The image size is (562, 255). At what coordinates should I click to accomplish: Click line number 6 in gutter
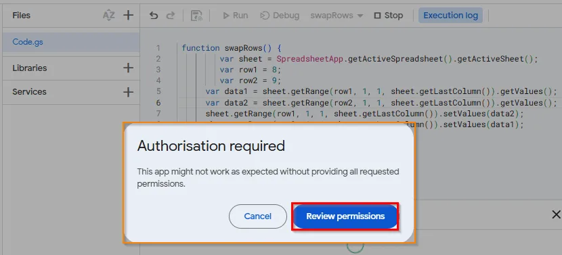[x=158, y=103]
